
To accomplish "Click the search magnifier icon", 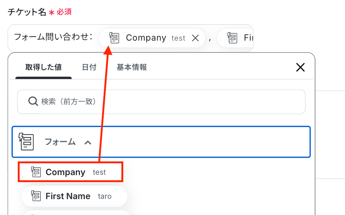I will (33, 101).
